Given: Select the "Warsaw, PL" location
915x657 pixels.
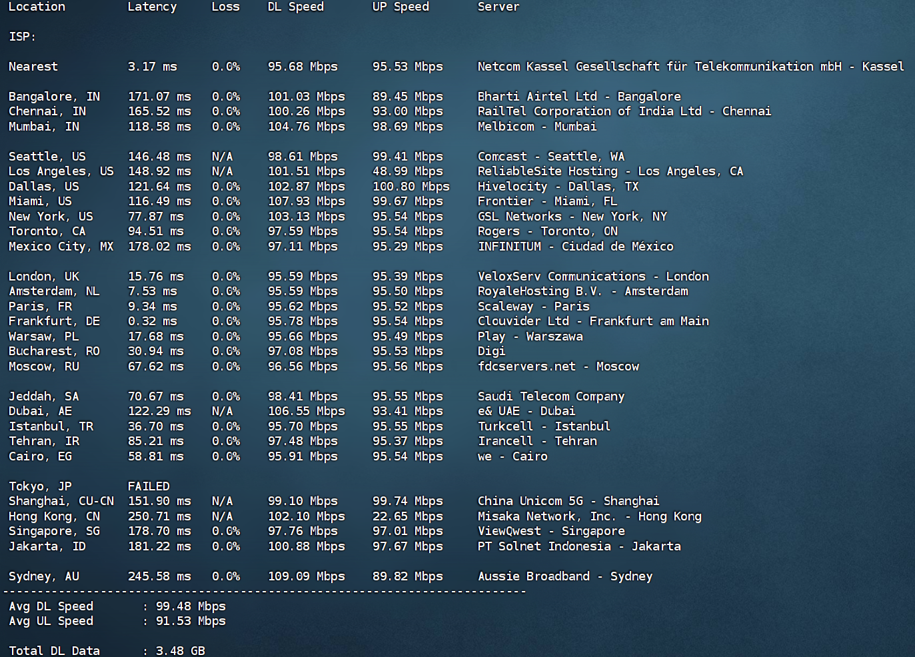Looking at the screenshot, I should coord(44,336).
